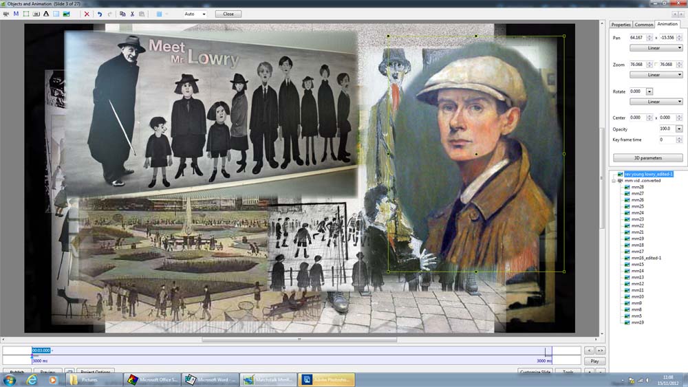Click the Add Rectangle icon
The width and height of the screenshot is (688, 387).
tap(56, 14)
